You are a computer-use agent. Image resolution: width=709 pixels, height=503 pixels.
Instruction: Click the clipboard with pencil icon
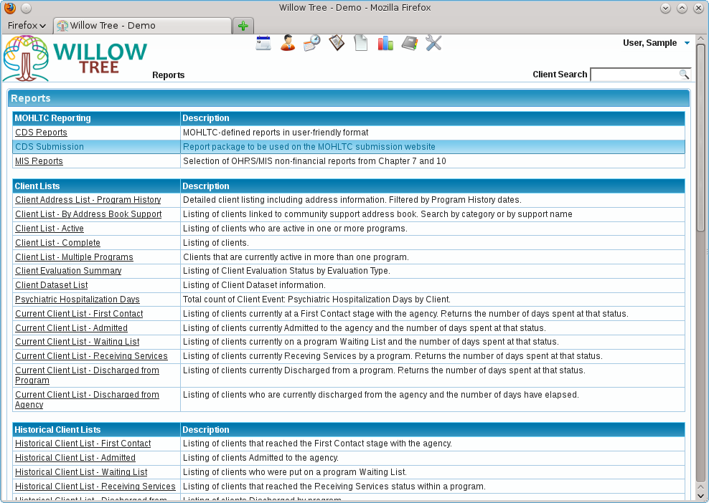pyautogui.click(x=337, y=43)
